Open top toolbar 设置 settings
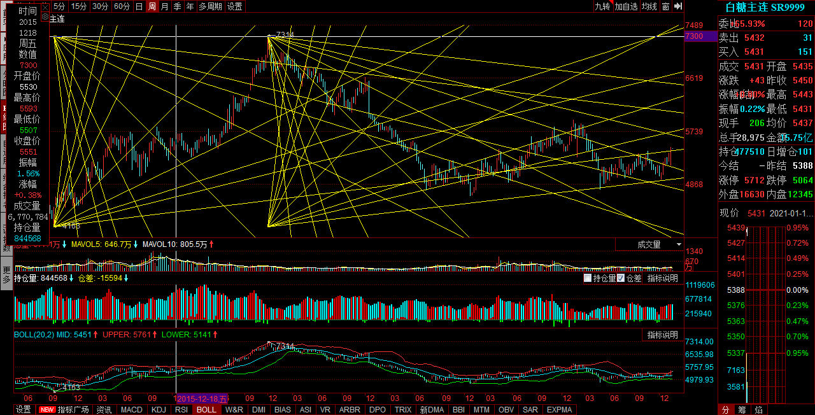The height and width of the screenshot is (415, 815). tap(234, 6)
